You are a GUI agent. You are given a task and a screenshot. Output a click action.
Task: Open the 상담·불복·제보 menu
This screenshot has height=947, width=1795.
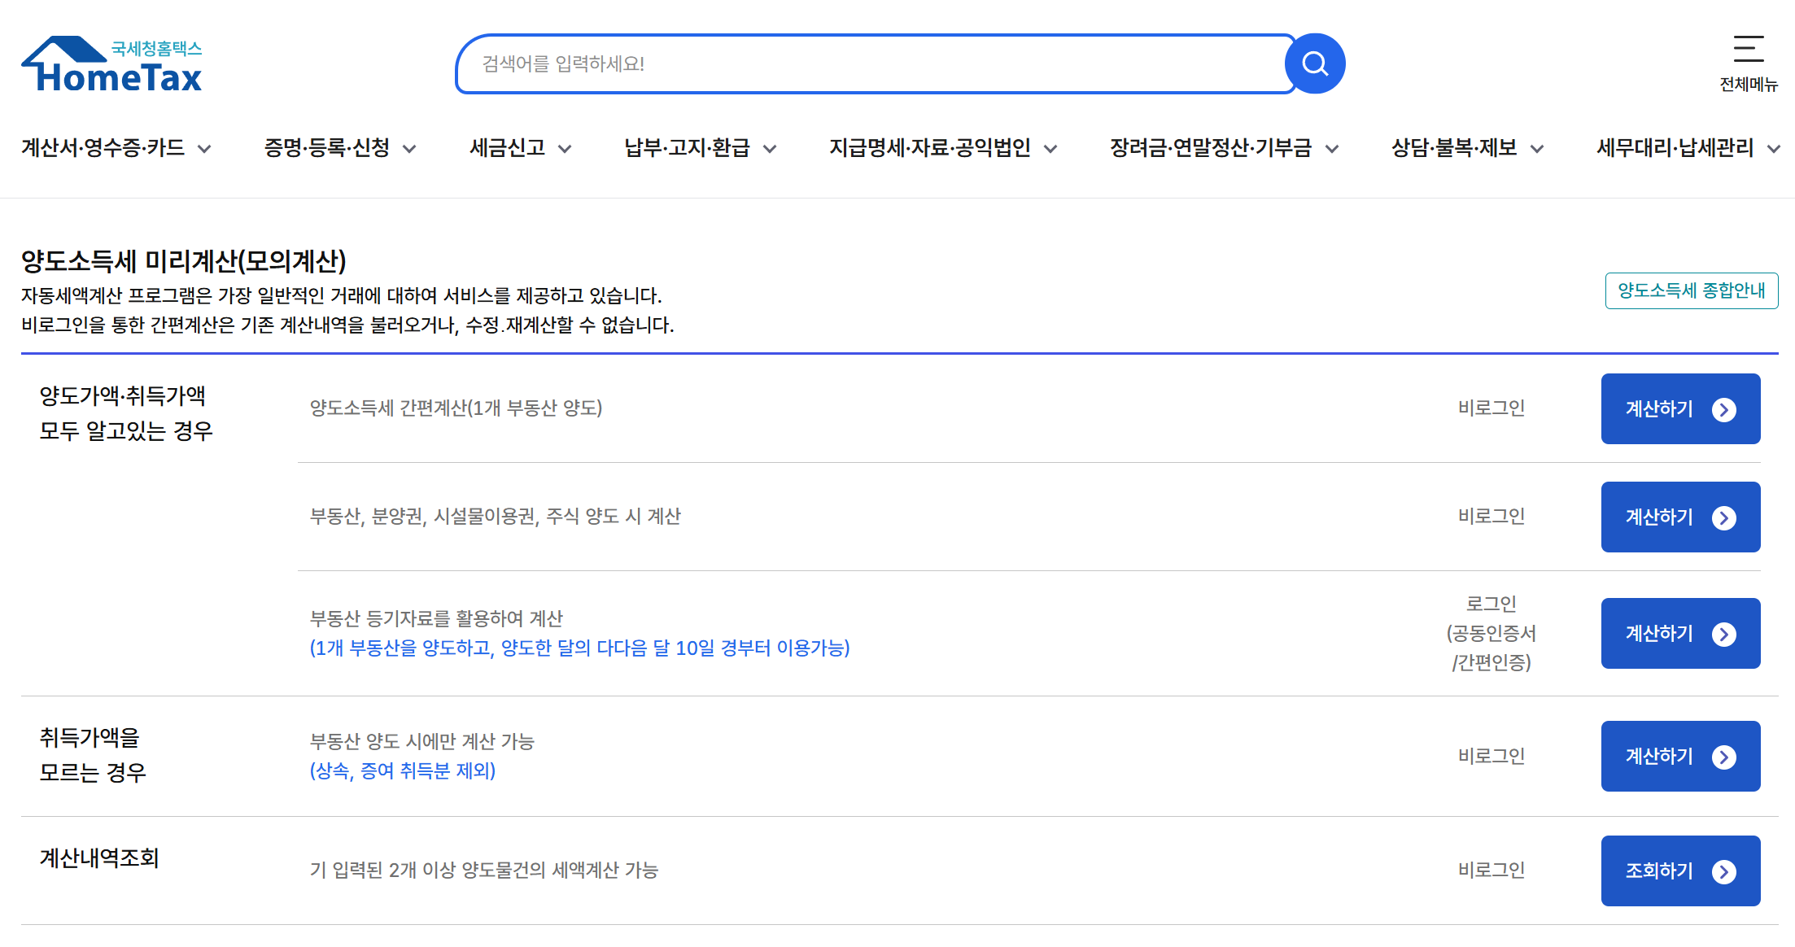coord(1454,148)
